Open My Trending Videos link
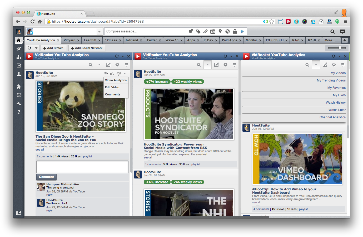The image size is (363, 237). tap(331, 80)
